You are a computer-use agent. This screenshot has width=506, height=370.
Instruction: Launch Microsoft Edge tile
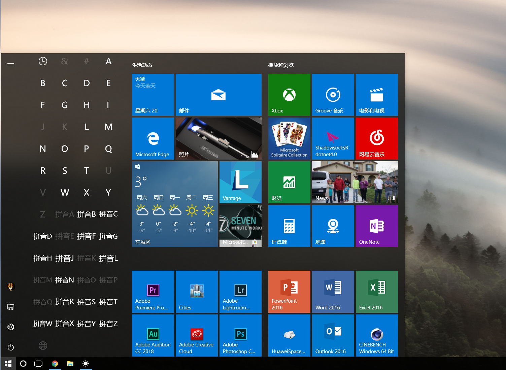(x=153, y=138)
